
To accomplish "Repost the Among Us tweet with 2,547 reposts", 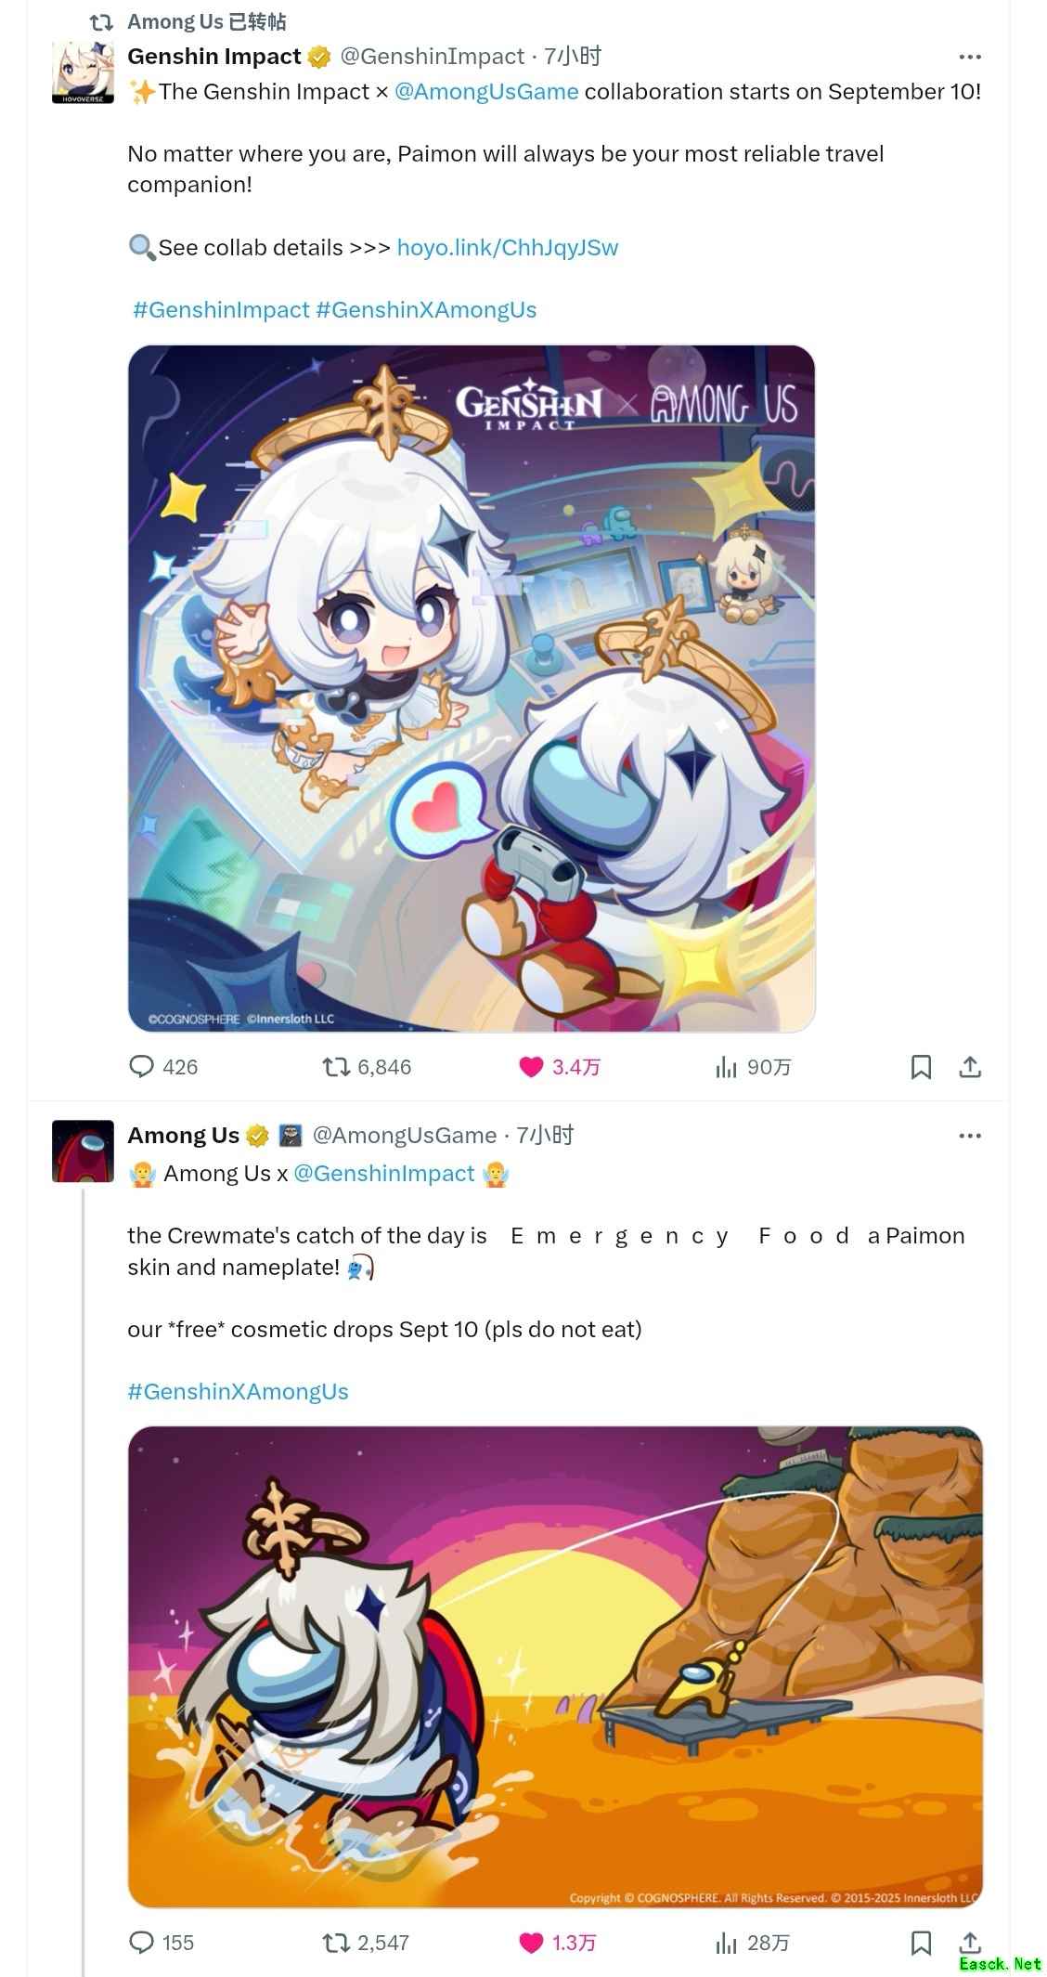I will click(x=366, y=1942).
